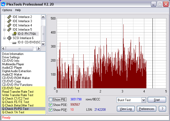Open CD/DVD Info function
The height and width of the screenshot is (121, 170).
pos(11,61)
